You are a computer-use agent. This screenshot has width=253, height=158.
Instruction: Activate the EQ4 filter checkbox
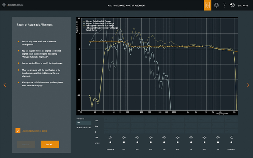pyautogui.click(x=164, y=142)
